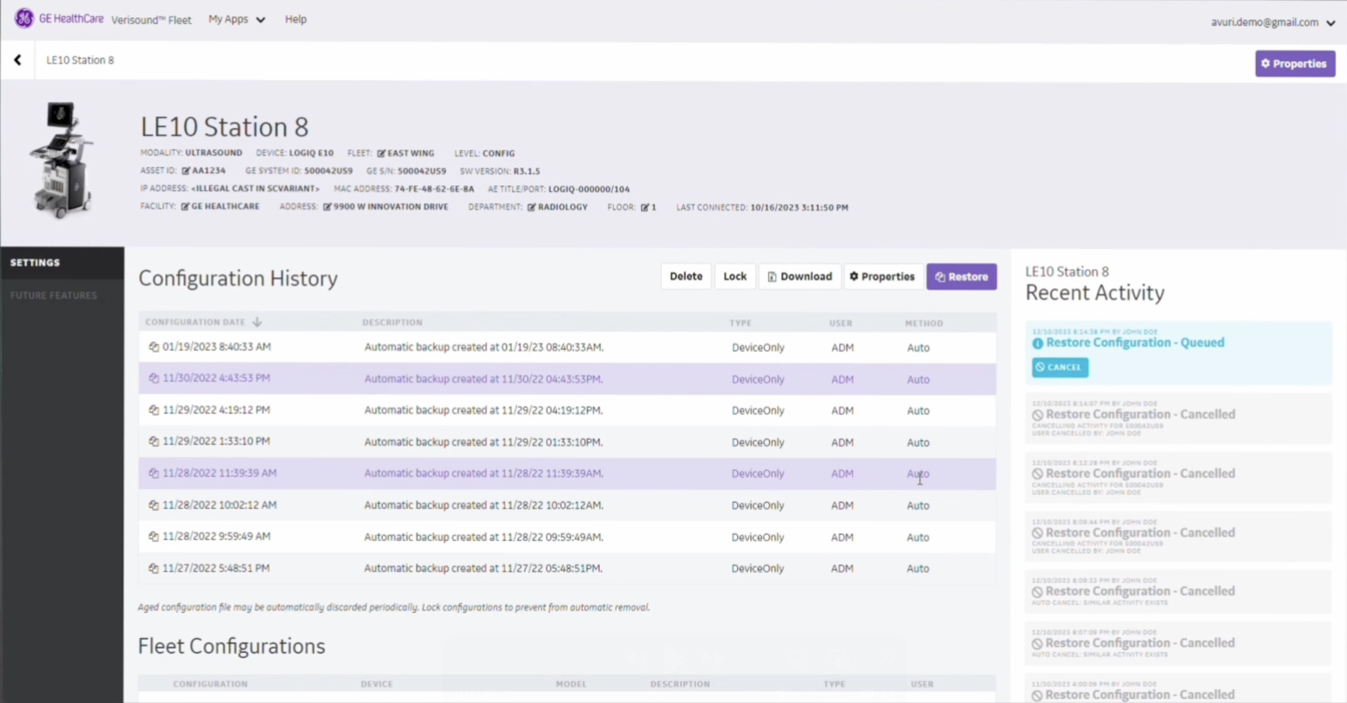Click the info icon beside Restore Configuration - Queued
1347x703 pixels.
(x=1037, y=343)
